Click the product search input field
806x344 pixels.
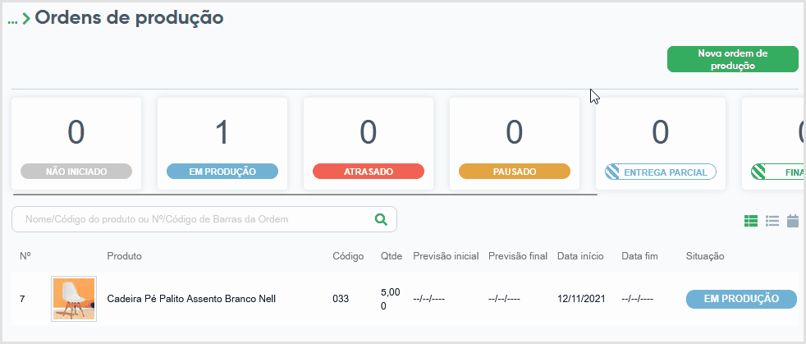[x=204, y=219]
